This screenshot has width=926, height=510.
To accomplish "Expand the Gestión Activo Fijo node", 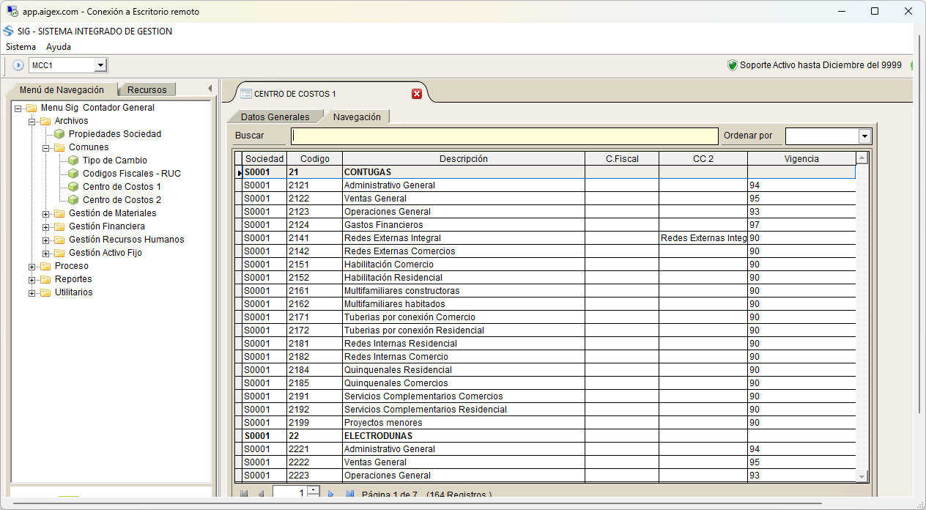I will (45, 253).
